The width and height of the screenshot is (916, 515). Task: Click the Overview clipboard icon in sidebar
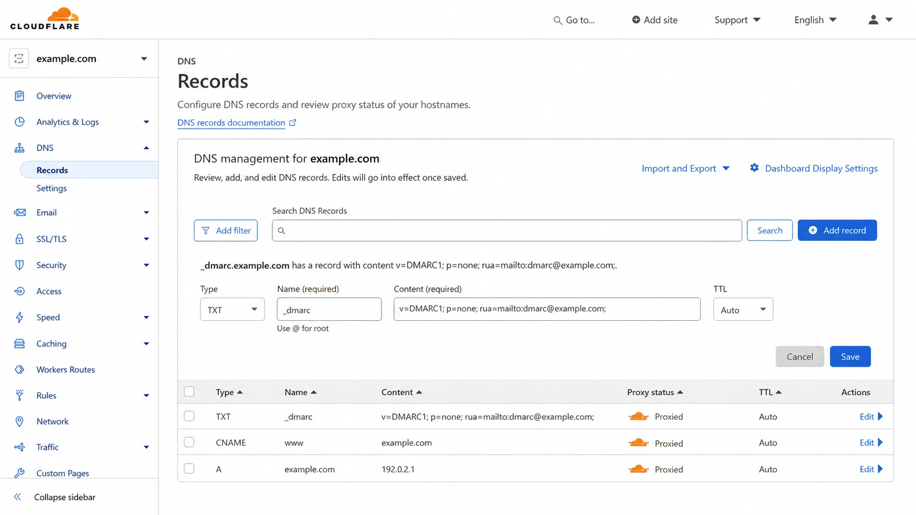coord(19,96)
